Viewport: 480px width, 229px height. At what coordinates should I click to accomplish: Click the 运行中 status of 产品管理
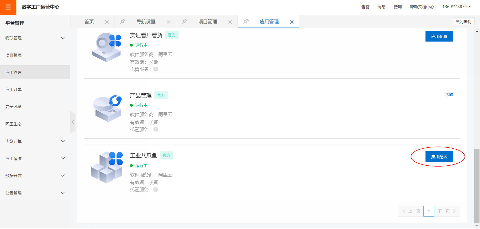141,105
